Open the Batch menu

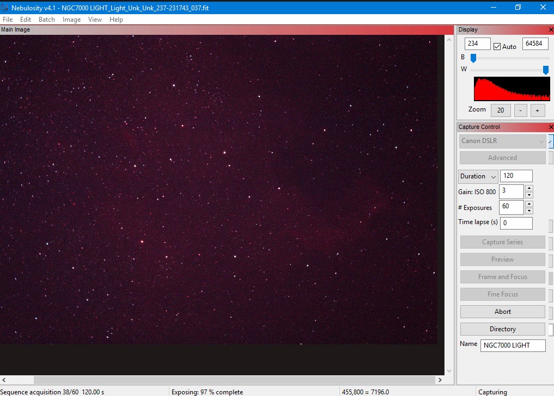tap(47, 20)
